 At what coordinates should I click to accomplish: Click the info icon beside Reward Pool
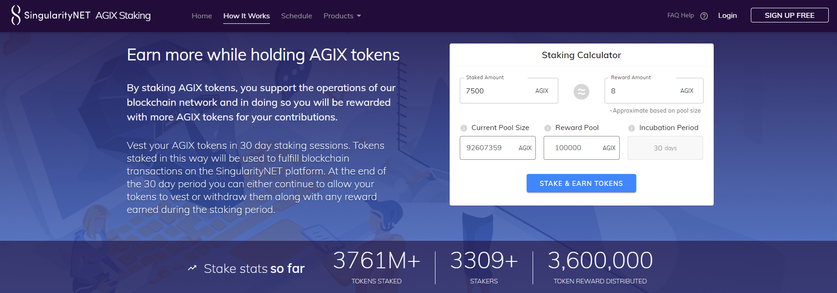547,128
